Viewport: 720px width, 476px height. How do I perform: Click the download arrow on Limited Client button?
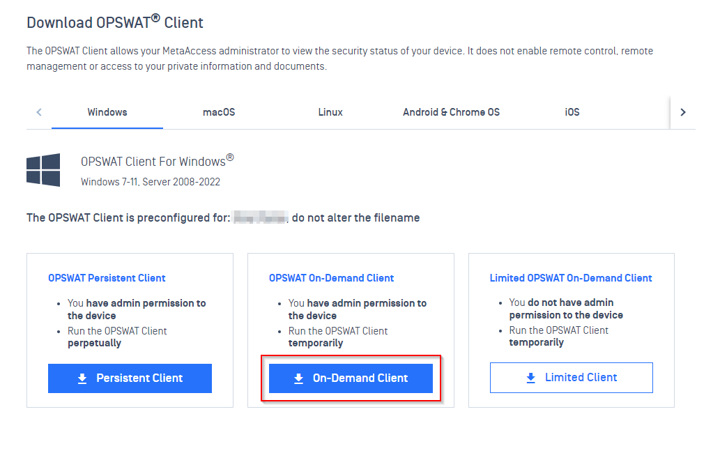[x=531, y=378]
